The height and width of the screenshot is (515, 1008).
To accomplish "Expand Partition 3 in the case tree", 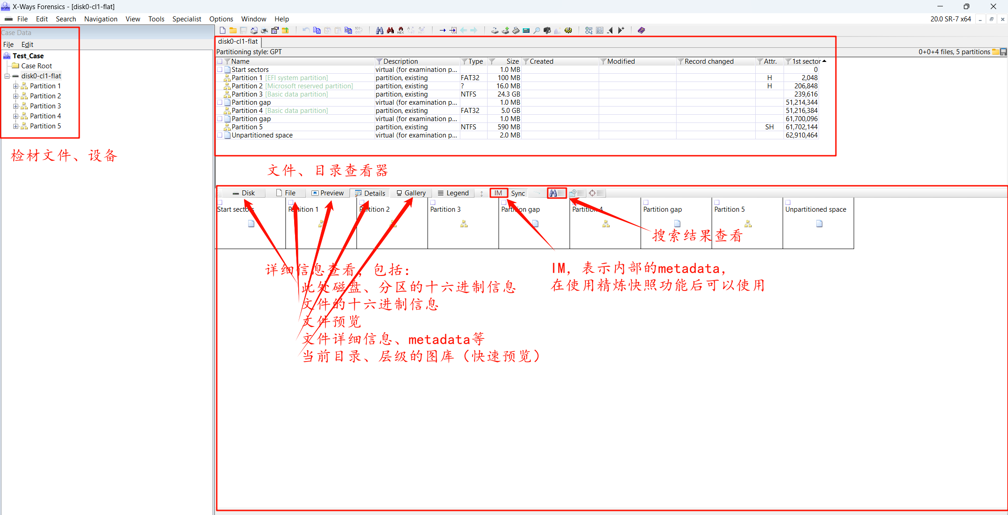I will pyautogui.click(x=16, y=106).
